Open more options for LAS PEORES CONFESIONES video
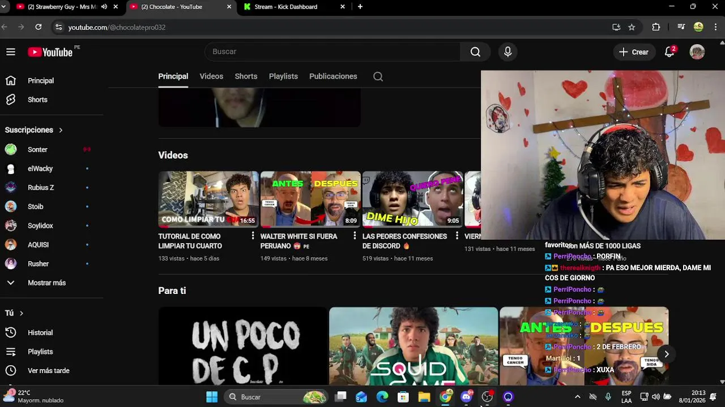 [457, 236]
